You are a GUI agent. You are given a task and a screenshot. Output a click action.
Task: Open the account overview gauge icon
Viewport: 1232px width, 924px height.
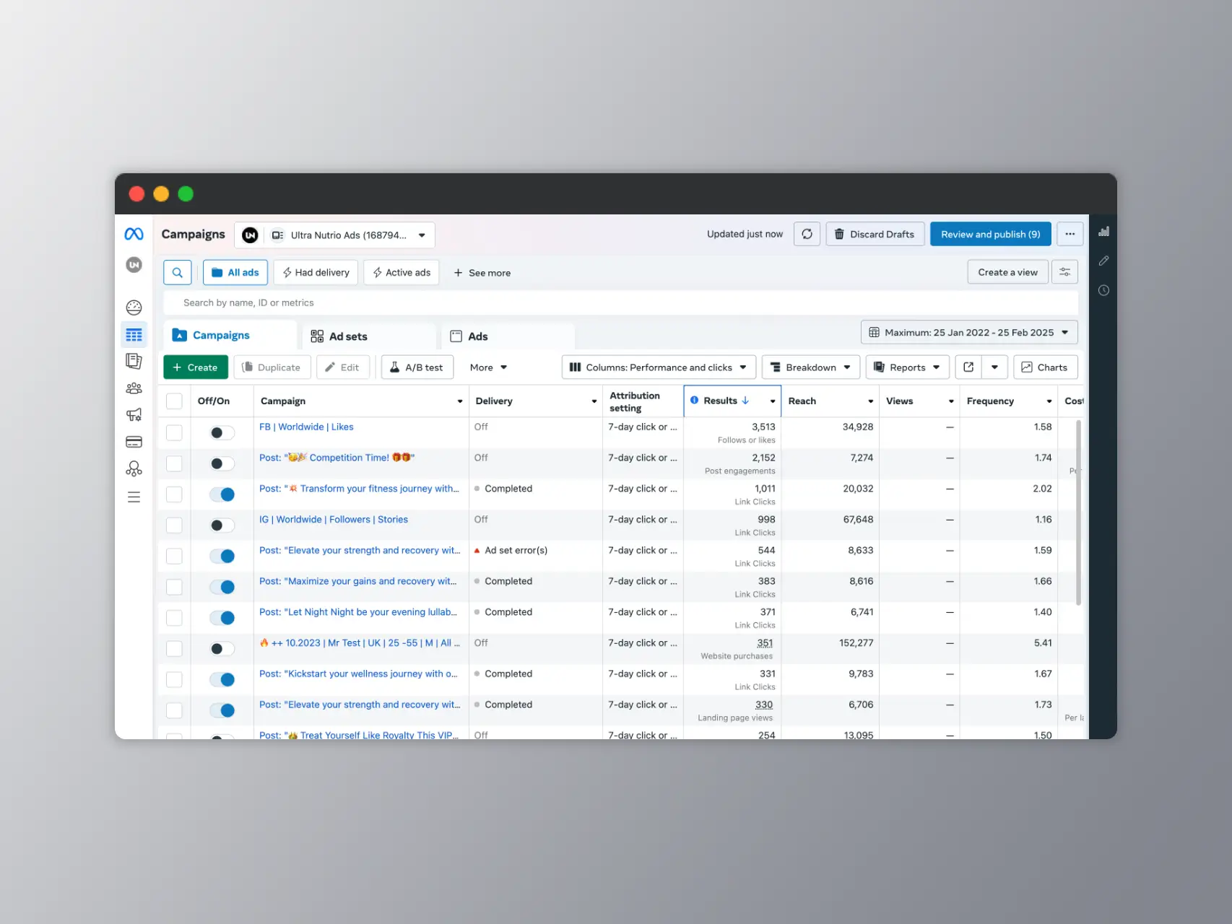(x=134, y=308)
